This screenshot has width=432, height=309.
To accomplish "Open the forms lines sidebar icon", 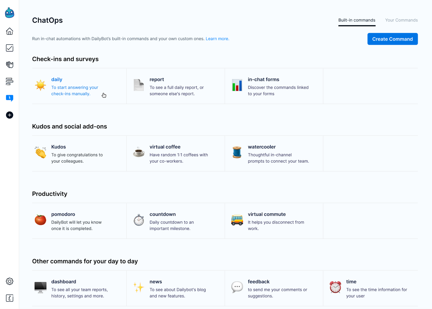I will point(9,81).
